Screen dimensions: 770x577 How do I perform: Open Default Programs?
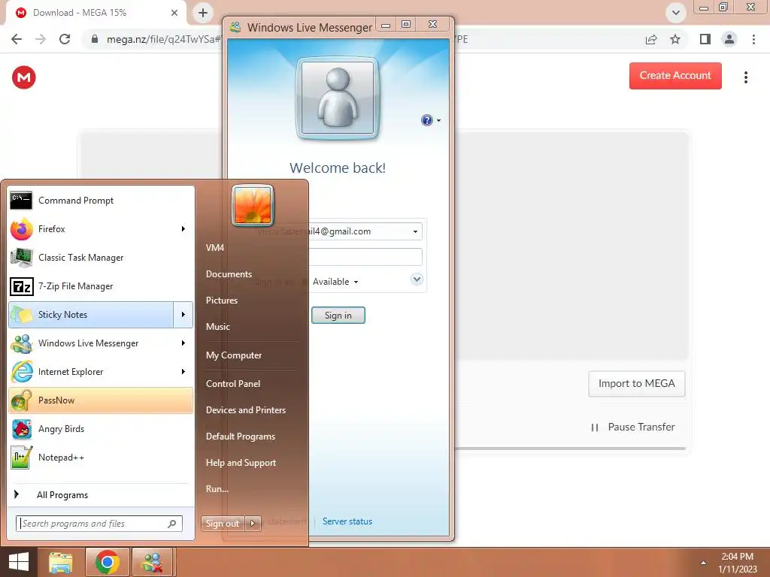(x=240, y=437)
